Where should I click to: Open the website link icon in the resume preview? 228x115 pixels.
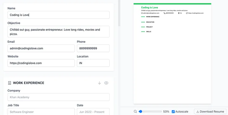(x=187, y=13)
